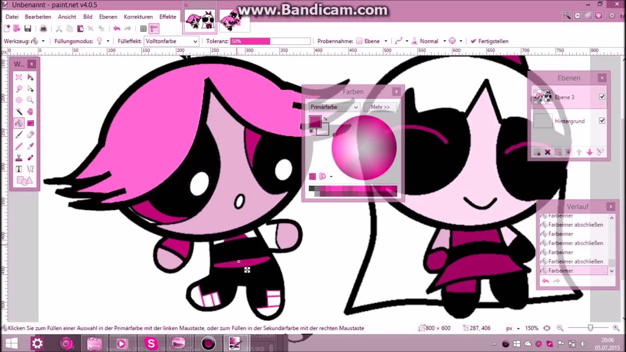The height and width of the screenshot is (352, 626).
Task: Select the Color Picker eyedropper tool
Action: [x=30, y=146]
